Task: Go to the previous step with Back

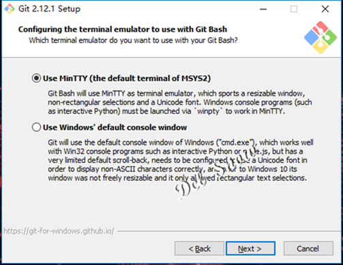Action: point(199,249)
